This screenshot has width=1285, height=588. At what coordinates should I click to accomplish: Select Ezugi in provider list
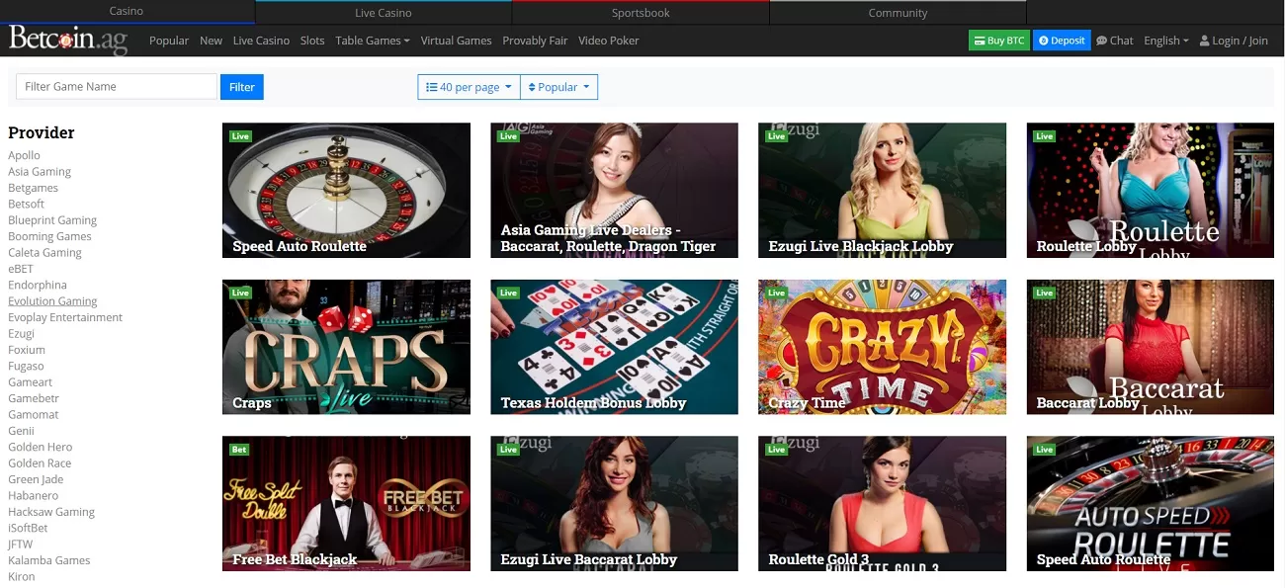pos(21,334)
